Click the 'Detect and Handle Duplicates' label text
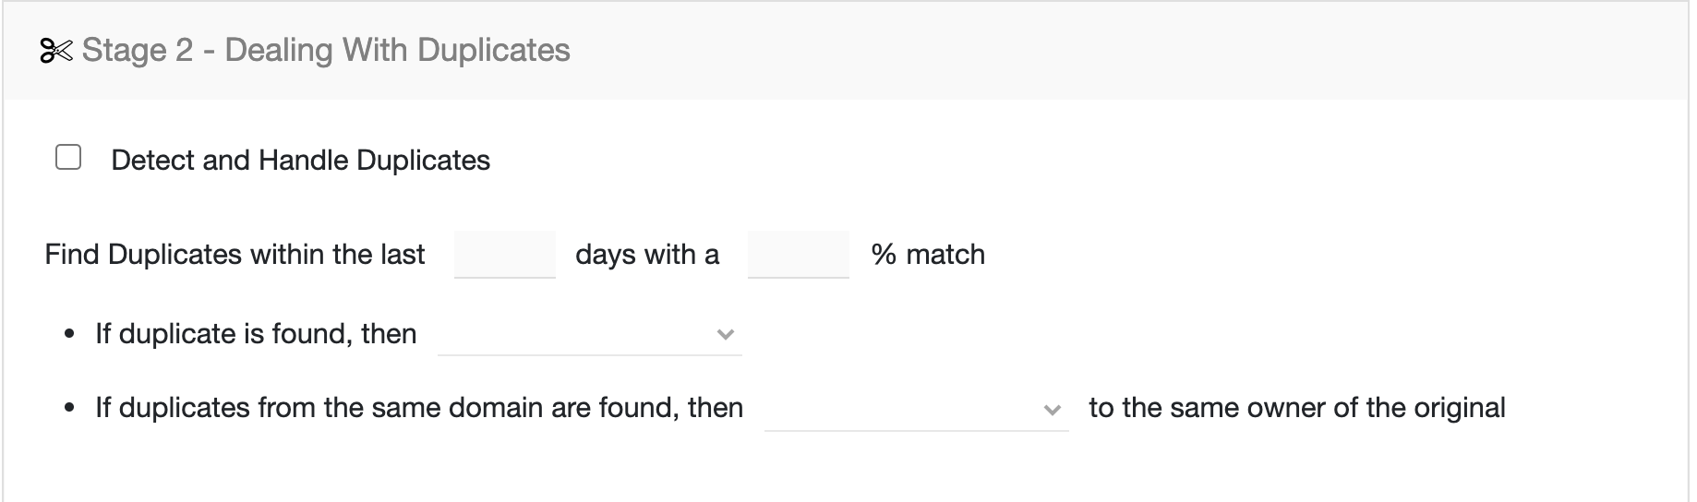The image size is (1697, 502). 300,161
